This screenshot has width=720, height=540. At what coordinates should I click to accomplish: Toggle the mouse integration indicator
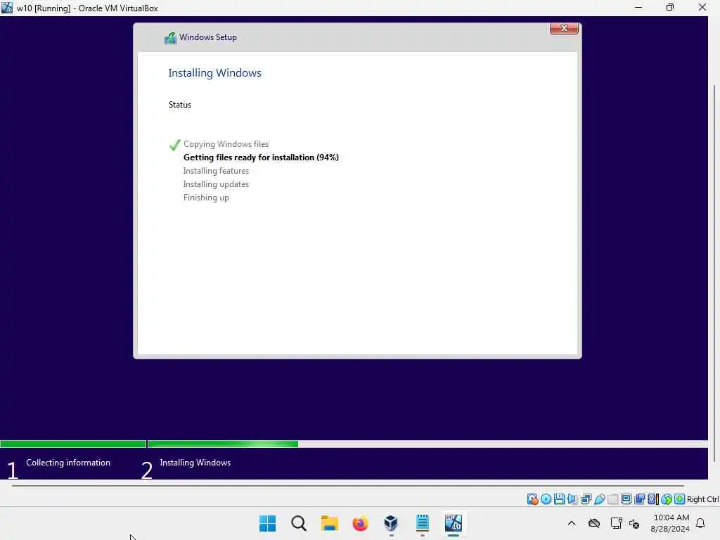click(x=667, y=499)
